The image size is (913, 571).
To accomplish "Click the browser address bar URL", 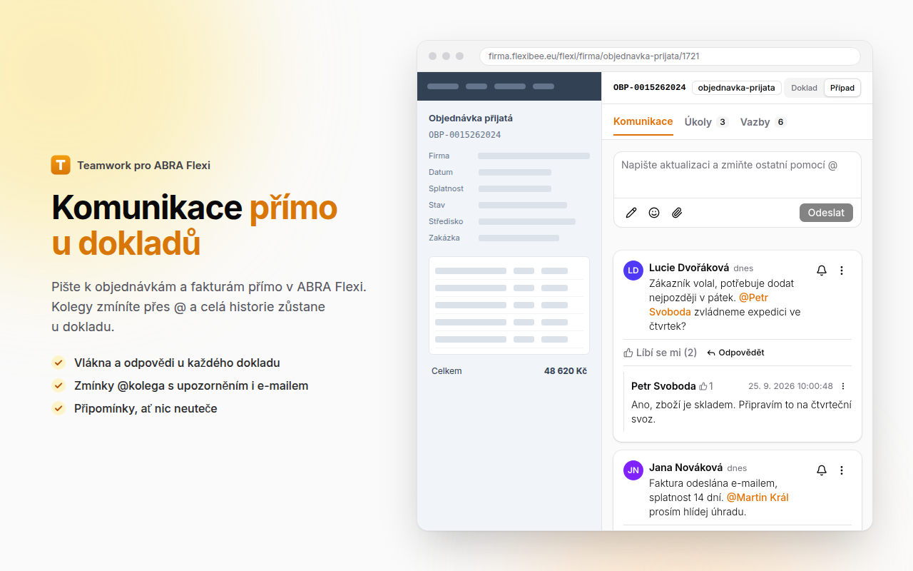I will 670,56.
